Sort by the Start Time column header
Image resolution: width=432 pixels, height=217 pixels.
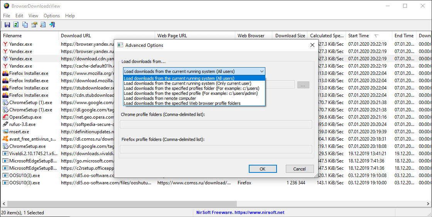(x=369, y=36)
